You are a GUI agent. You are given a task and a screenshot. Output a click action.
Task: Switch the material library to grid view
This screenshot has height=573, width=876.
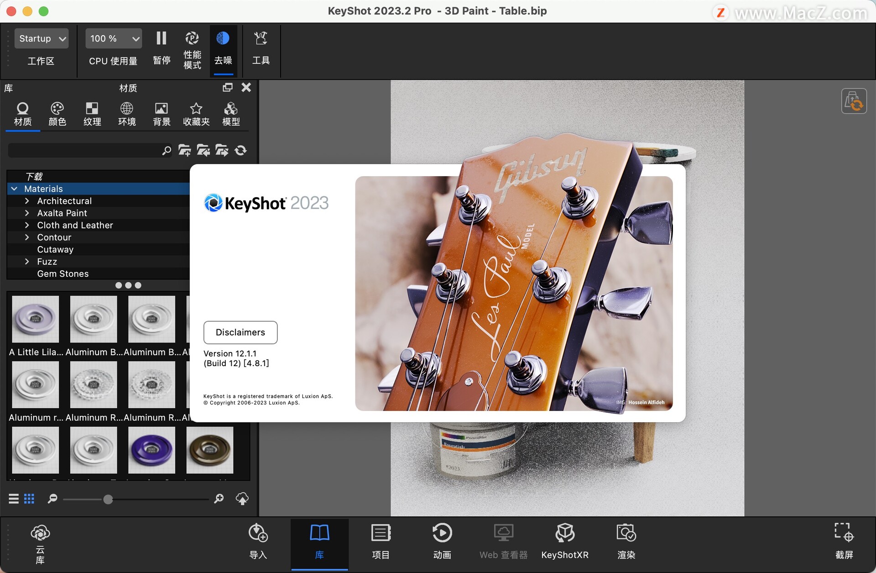(29, 499)
